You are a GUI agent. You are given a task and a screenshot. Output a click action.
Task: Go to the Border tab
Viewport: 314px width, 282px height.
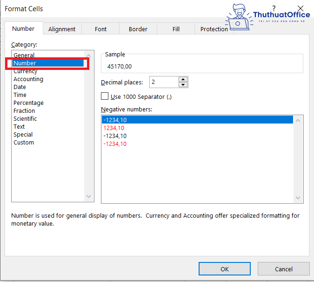click(x=138, y=29)
